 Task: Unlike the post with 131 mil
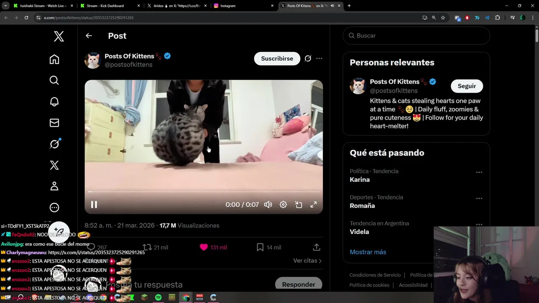click(213, 247)
